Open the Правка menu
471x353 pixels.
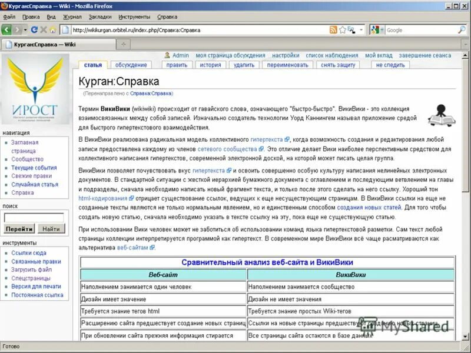click(31, 17)
